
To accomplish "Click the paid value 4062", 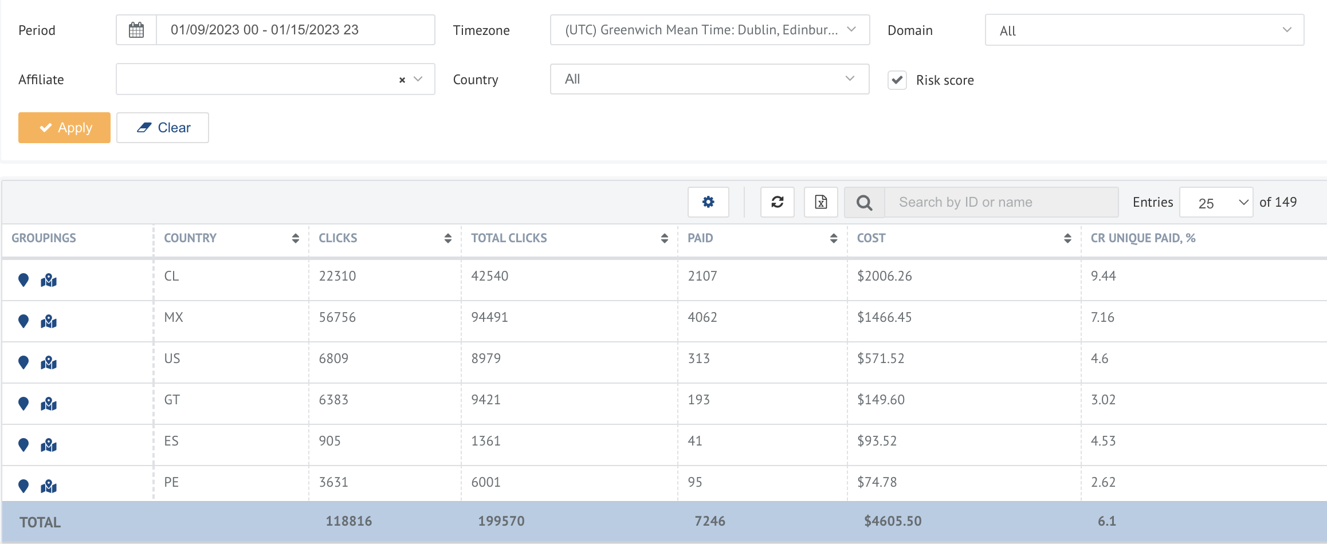I will pos(702,317).
